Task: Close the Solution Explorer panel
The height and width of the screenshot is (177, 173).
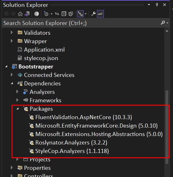Action: tap(165, 5)
